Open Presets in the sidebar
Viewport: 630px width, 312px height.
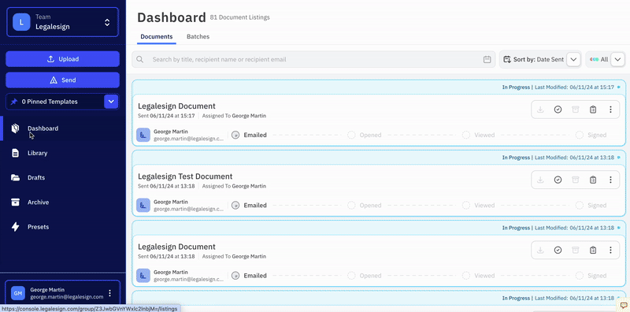click(x=38, y=227)
